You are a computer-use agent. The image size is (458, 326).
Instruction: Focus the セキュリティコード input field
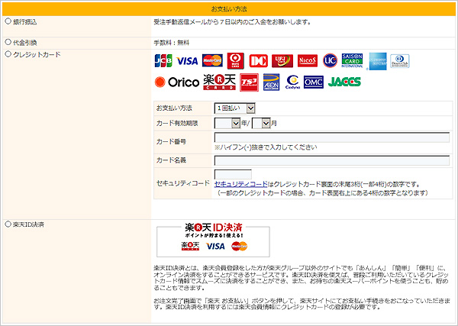click(233, 174)
